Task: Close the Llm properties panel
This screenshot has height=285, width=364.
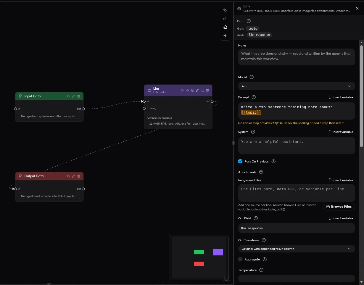Action: coord(357,8)
